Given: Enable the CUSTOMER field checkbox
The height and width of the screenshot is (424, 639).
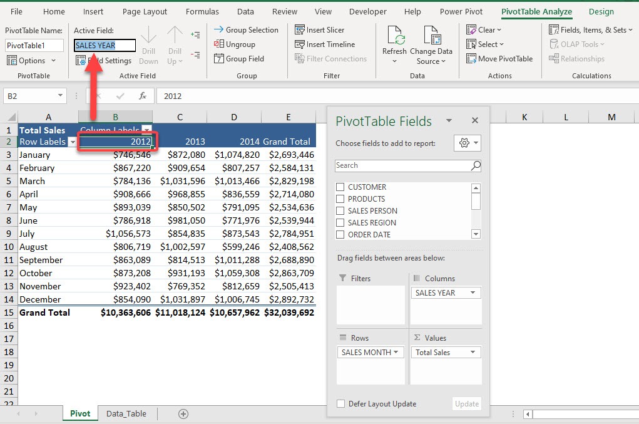Looking at the screenshot, I should (x=340, y=187).
